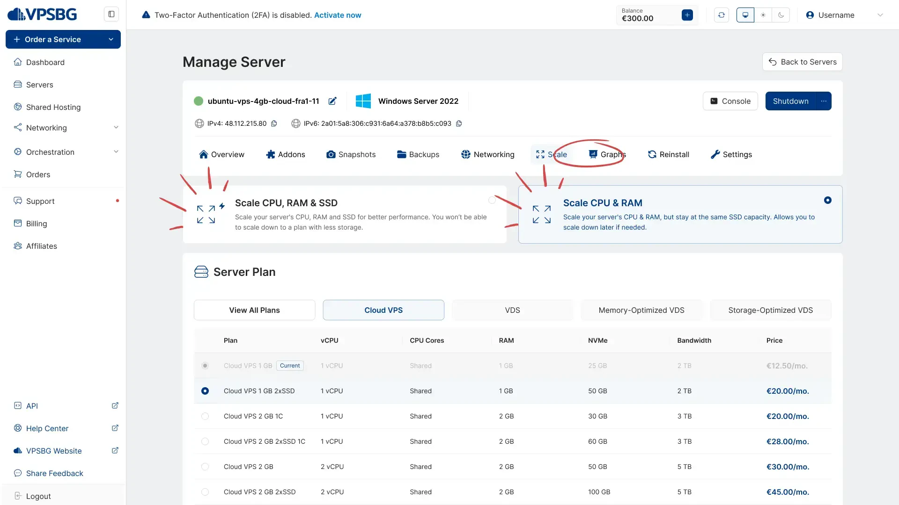Open Shutdown more options button
The image size is (899, 505).
click(x=824, y=101)
